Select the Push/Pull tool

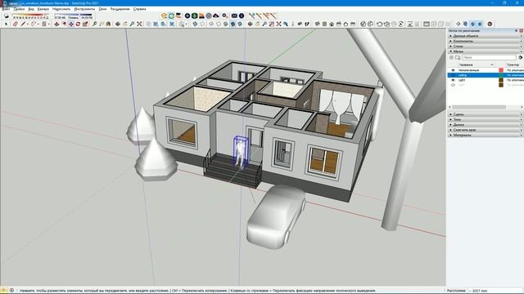click(x=56, y=24)
